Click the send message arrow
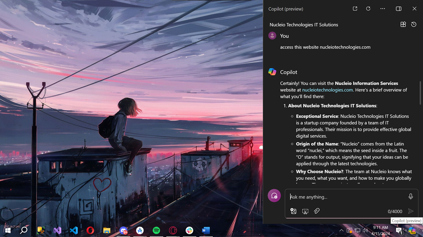Image resolution: width=423 pixels, height=237 pixels. (x=410, y=211)
